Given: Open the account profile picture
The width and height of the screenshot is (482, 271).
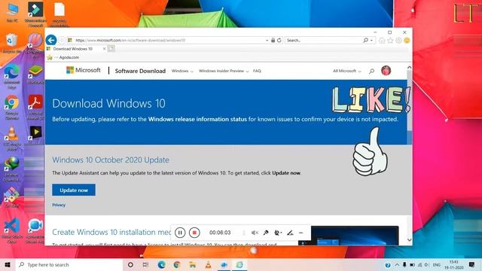Looking at the screenshot, I should [386, 71].
